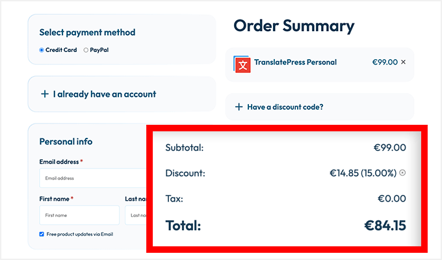Click the Tax value €0.00

[x=391, y=199]
